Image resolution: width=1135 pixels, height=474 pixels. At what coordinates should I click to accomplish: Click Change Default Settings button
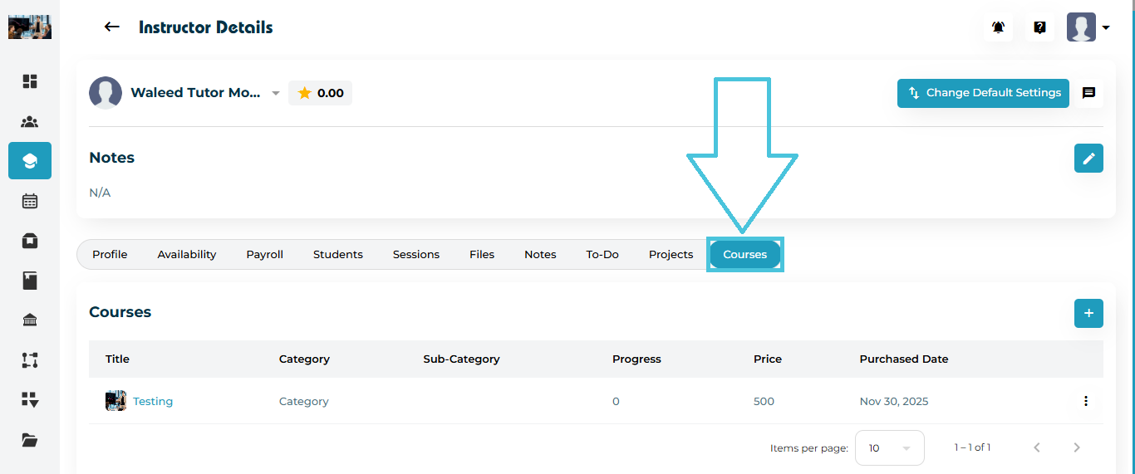pos(983,93)
